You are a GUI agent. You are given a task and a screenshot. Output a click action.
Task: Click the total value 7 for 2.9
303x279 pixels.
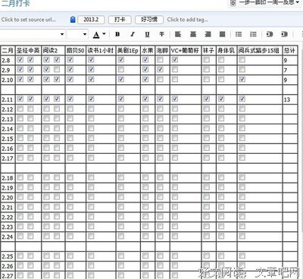point(286,70)
